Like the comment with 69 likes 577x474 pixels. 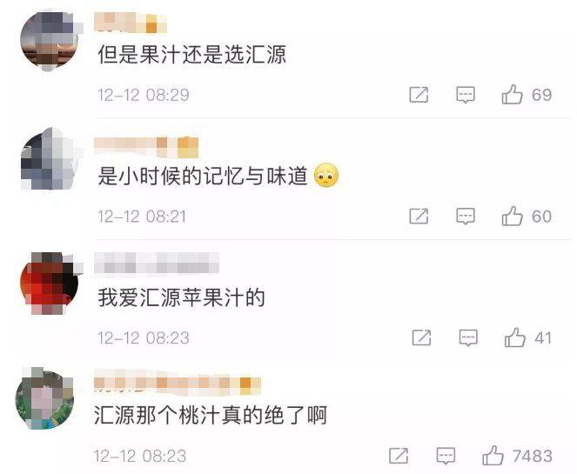click(512, 95)
